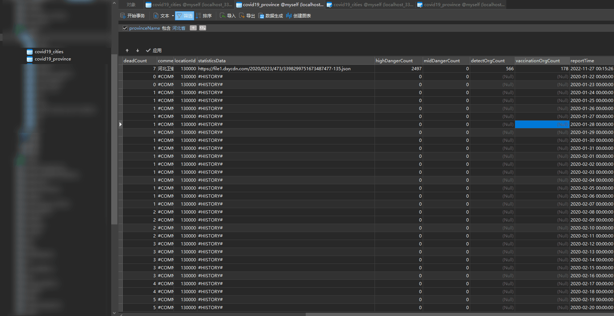
Task: Expand the 文本 dropdown arrow
Action: (173, 16)
